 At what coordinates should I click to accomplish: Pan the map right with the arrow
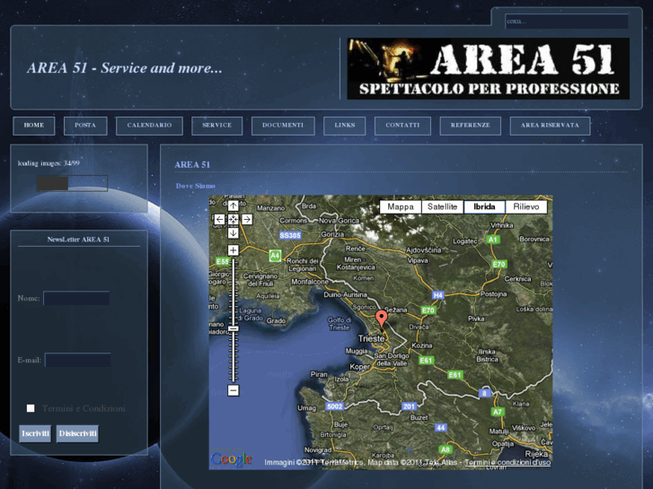tap(247, 219)
